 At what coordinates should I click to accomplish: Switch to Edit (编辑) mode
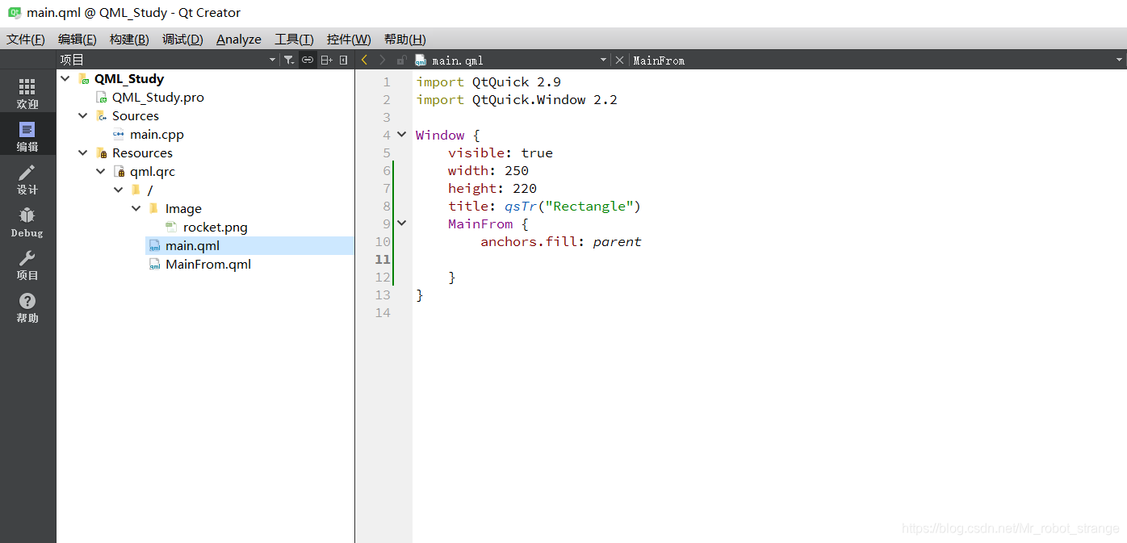click(x=27, y=136)
